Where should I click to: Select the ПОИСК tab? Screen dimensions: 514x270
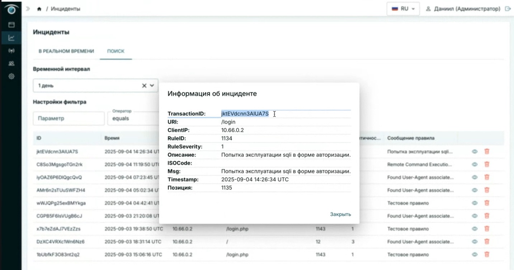point(116,51)
